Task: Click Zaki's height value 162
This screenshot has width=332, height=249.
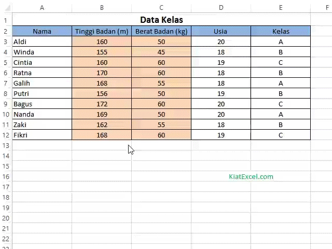Action: [102, 125]
